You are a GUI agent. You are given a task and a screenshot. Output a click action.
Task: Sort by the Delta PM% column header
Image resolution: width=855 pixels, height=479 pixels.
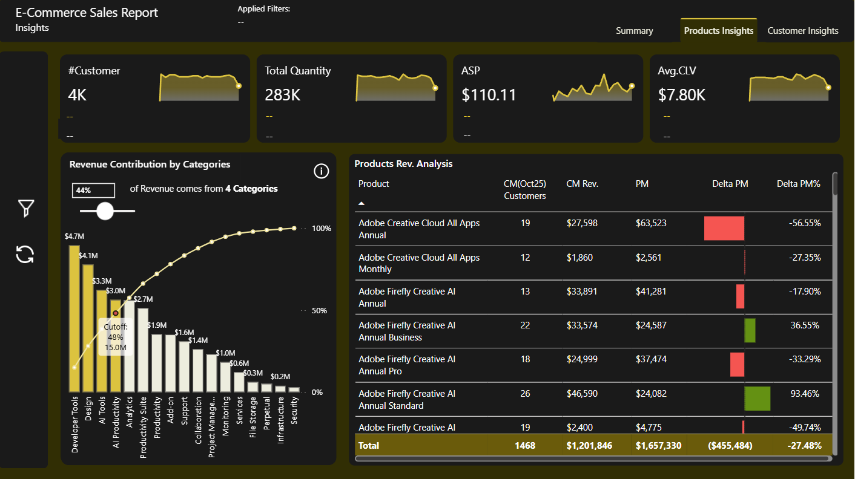[799, 184]
